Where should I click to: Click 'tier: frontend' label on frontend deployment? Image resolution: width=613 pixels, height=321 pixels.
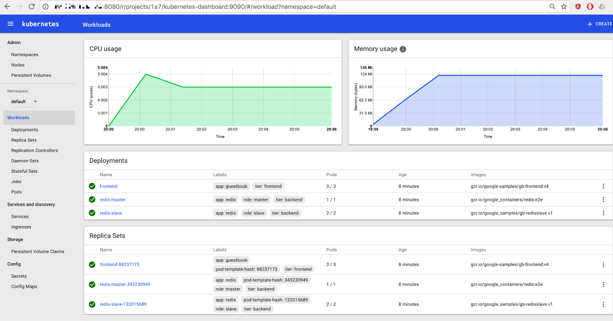click(x=268, y=186)
